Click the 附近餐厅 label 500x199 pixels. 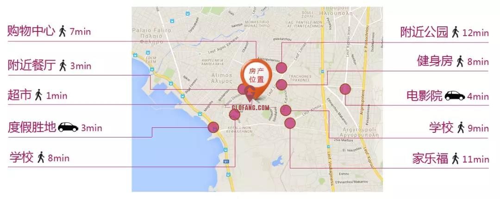(x=31, y=65)
